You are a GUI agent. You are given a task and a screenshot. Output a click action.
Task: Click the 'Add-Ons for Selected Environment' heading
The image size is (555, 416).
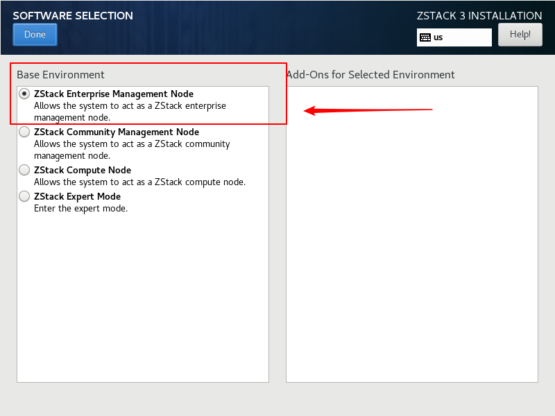click(x=370, y=75)
